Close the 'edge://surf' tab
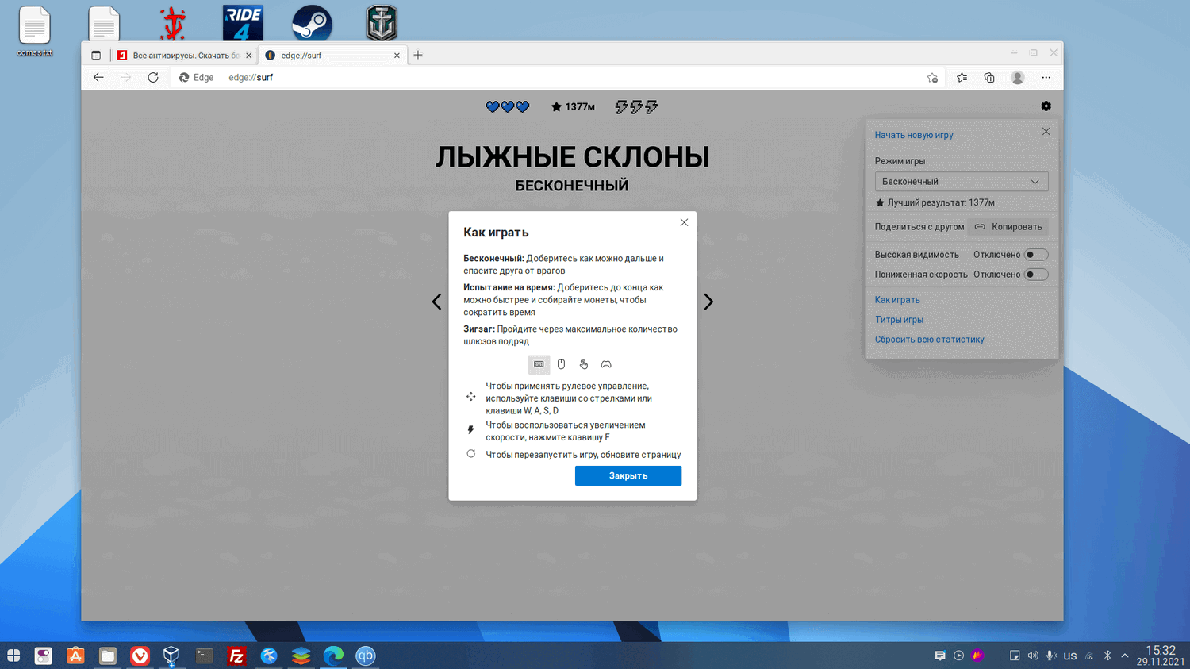This screenshot has height=669, width=1190. [x=397, y=56]
